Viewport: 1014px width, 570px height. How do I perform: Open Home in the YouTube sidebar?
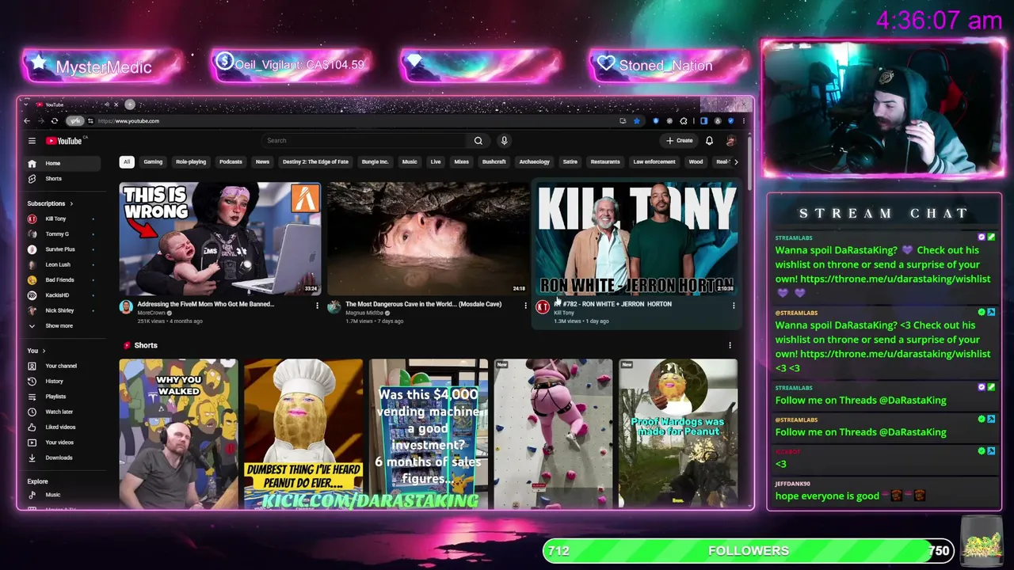(x=63, y=164)
